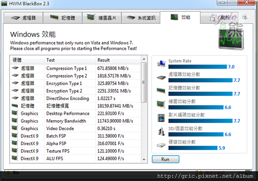The height and width of the screenshot is (181, 258).
Task: Click the 3D/遊戲效能分數 chess piece icon
Action: (161, 131)
